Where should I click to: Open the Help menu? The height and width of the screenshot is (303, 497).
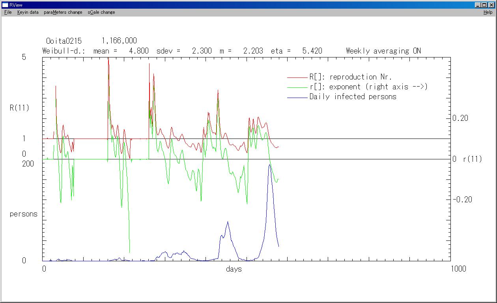coord(488,12)
